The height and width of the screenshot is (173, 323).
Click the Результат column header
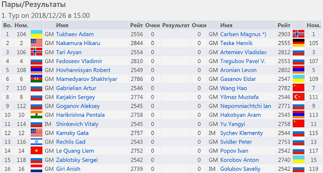(175, 25)
